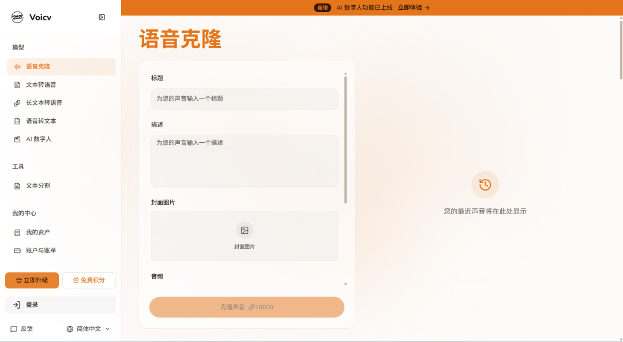Click the 立即升级 button
Screen dimensions: 623x342
click(32, 280)
